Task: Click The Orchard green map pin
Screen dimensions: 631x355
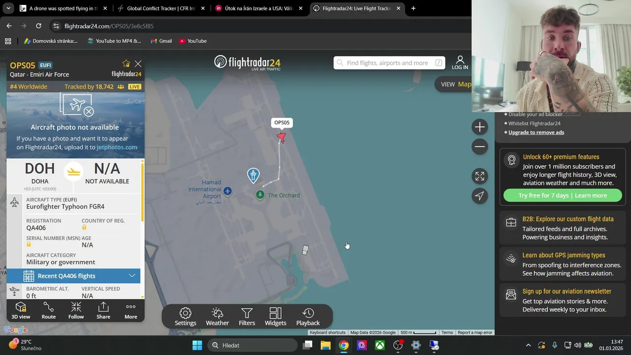Action: point(260,195)
